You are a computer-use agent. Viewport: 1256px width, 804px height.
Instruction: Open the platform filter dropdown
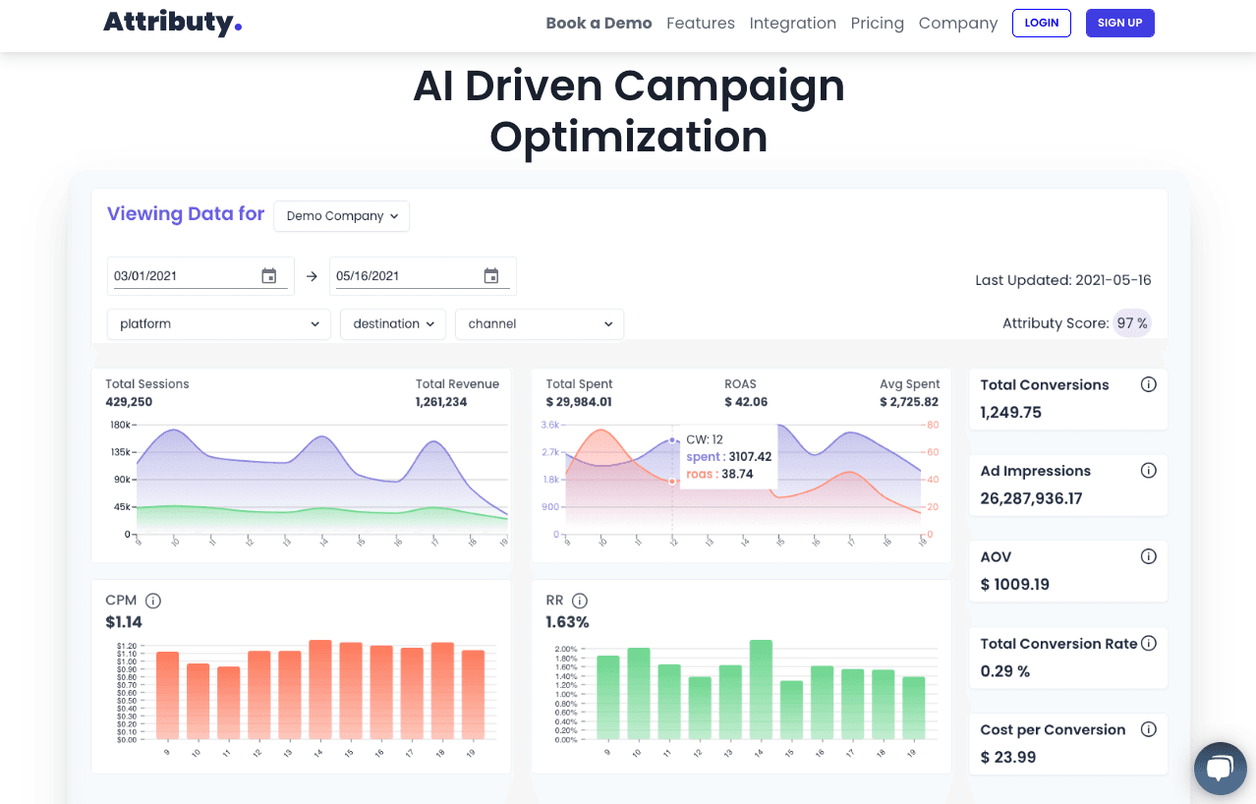tap(219, 324)
